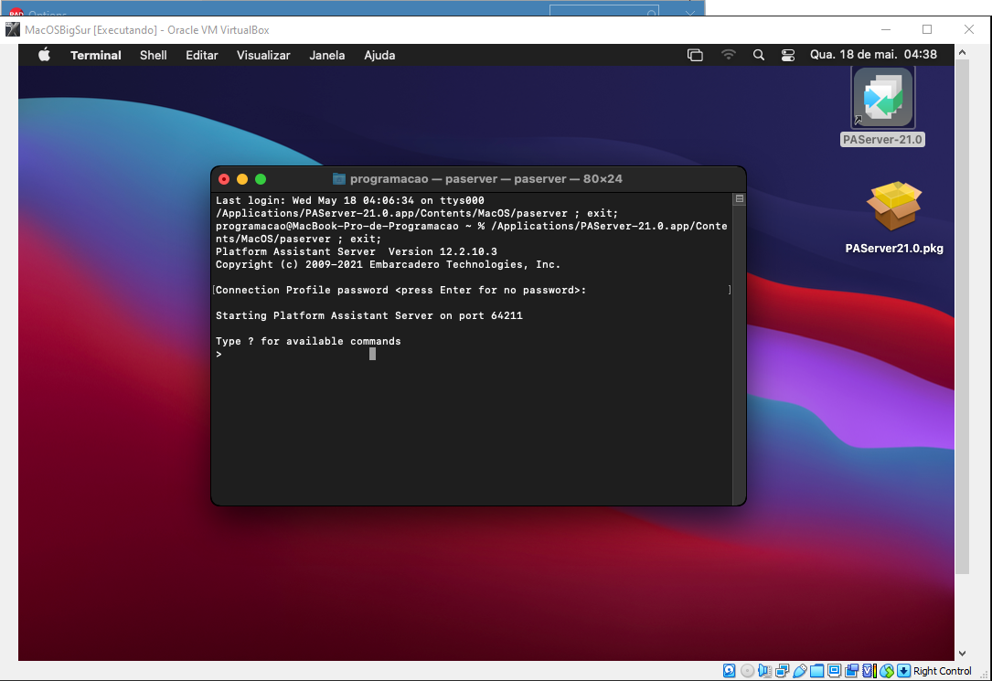
Task: Open the Apple menu
Action: pos(44,55)
